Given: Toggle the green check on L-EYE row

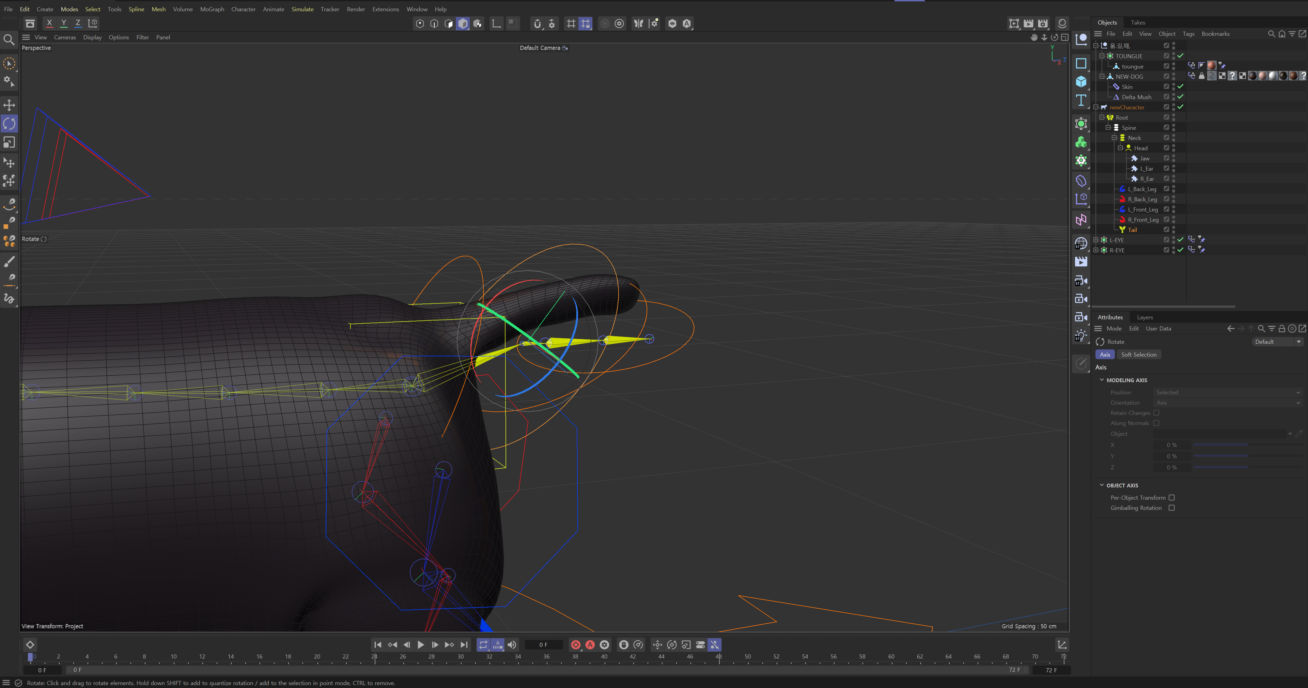Looking at the screenshot, I should click(1181, 240).
